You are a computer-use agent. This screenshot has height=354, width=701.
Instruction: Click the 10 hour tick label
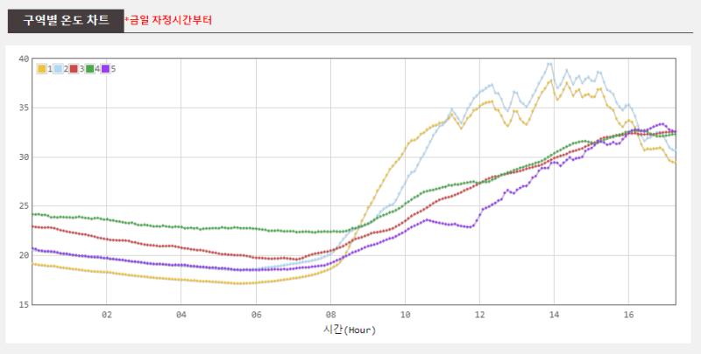coord(405,315)
